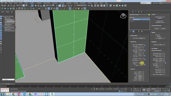171x96 pixels.
Task: Expand the UV Settings rollout
Action: click(154, 49)
